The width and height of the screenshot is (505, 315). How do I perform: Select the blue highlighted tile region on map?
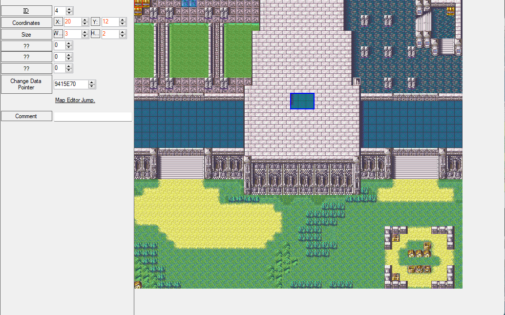[302, 101]
